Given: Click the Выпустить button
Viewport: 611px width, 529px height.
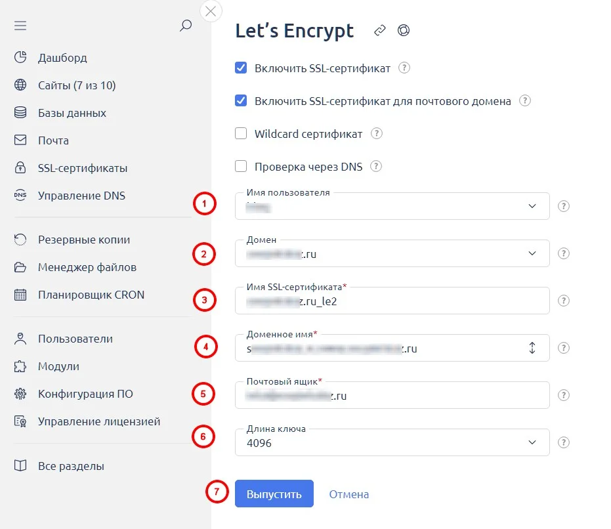Looking at the screenshot, I should click(x=274, y=494).
